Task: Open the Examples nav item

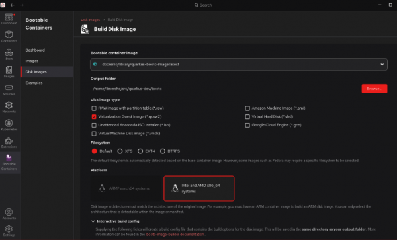Action: (x=34, y=83)
